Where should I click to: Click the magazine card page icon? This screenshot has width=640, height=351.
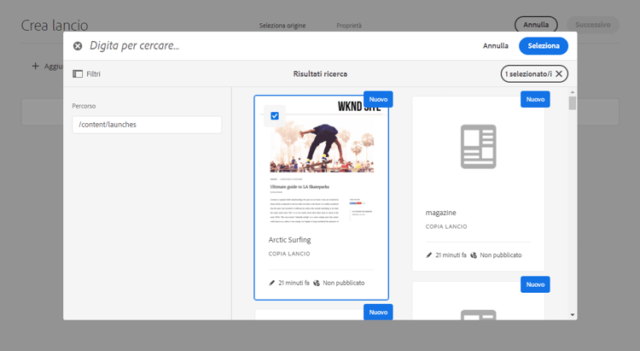(x=479, y=147)
